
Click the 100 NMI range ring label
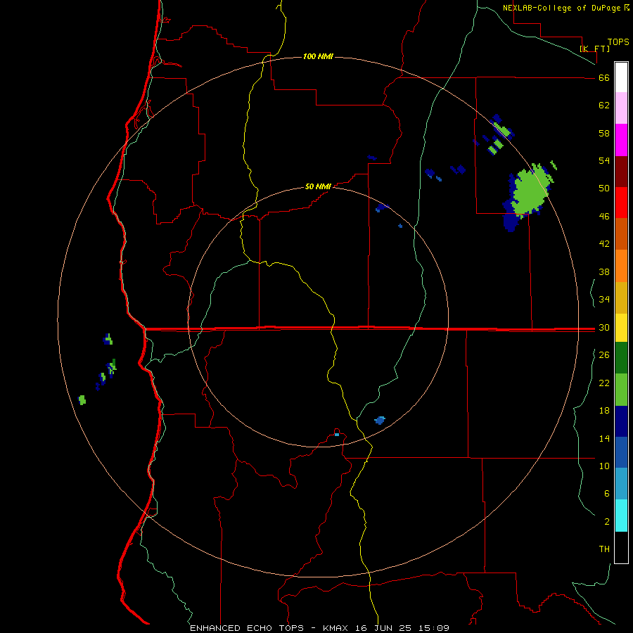tap(318, 56)
